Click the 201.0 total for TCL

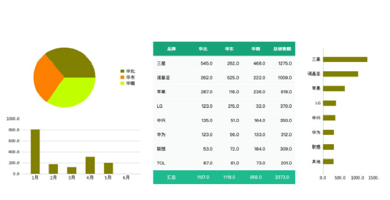click(x=286, y=163)
